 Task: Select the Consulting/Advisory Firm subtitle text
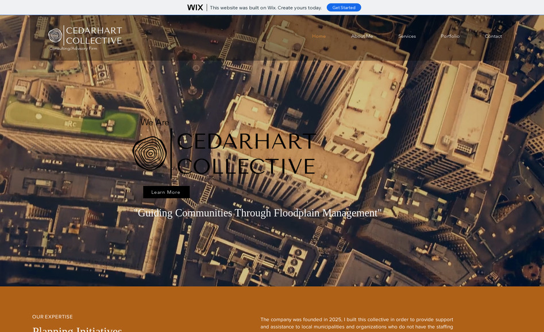click(73, 49)
